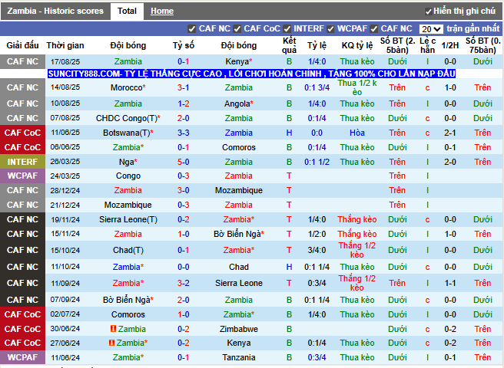Viewport: 504px width, 368px height.
Task: Click the date 10/08/25
Action: point(65,103)
